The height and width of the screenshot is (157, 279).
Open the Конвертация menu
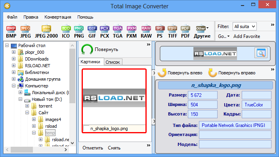pos(57,17)
